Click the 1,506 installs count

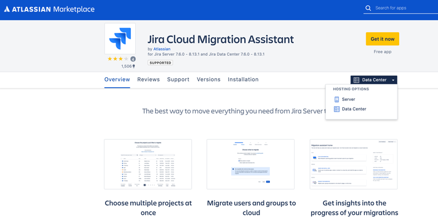pyautogui.click(x=128, y=66)
